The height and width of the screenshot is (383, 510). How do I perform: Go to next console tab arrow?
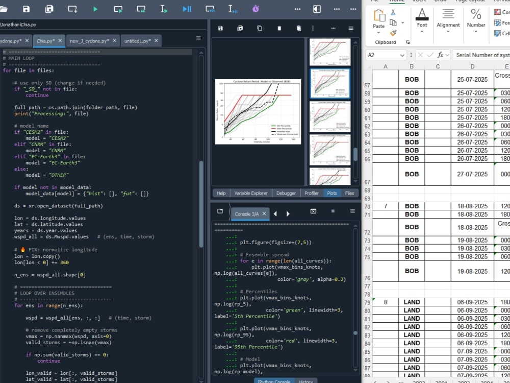pyautogui.click(x=288, y=213)
